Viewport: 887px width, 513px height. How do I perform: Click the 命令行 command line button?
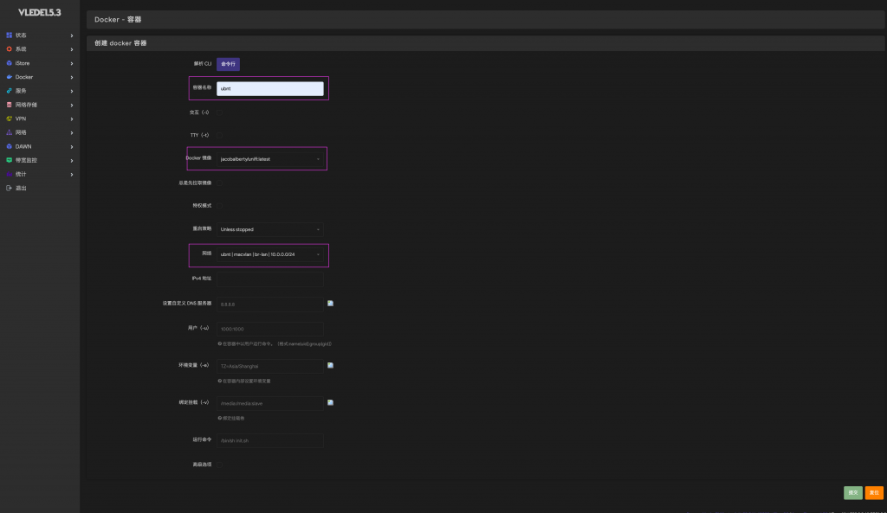pos(228,64)
